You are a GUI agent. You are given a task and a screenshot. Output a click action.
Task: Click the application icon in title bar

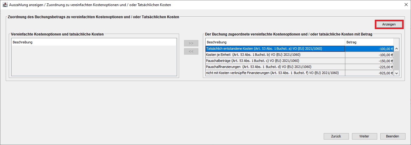[x=5, y=5]
